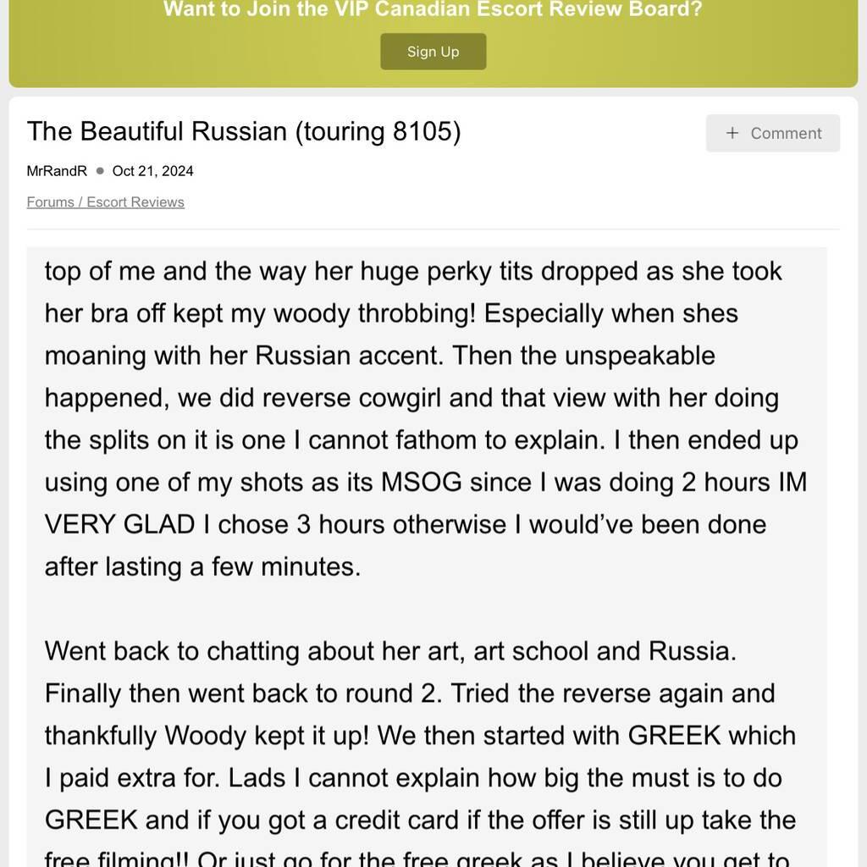
Task: Click the Oct 21, 2024 post date
Action: [152, 170]
